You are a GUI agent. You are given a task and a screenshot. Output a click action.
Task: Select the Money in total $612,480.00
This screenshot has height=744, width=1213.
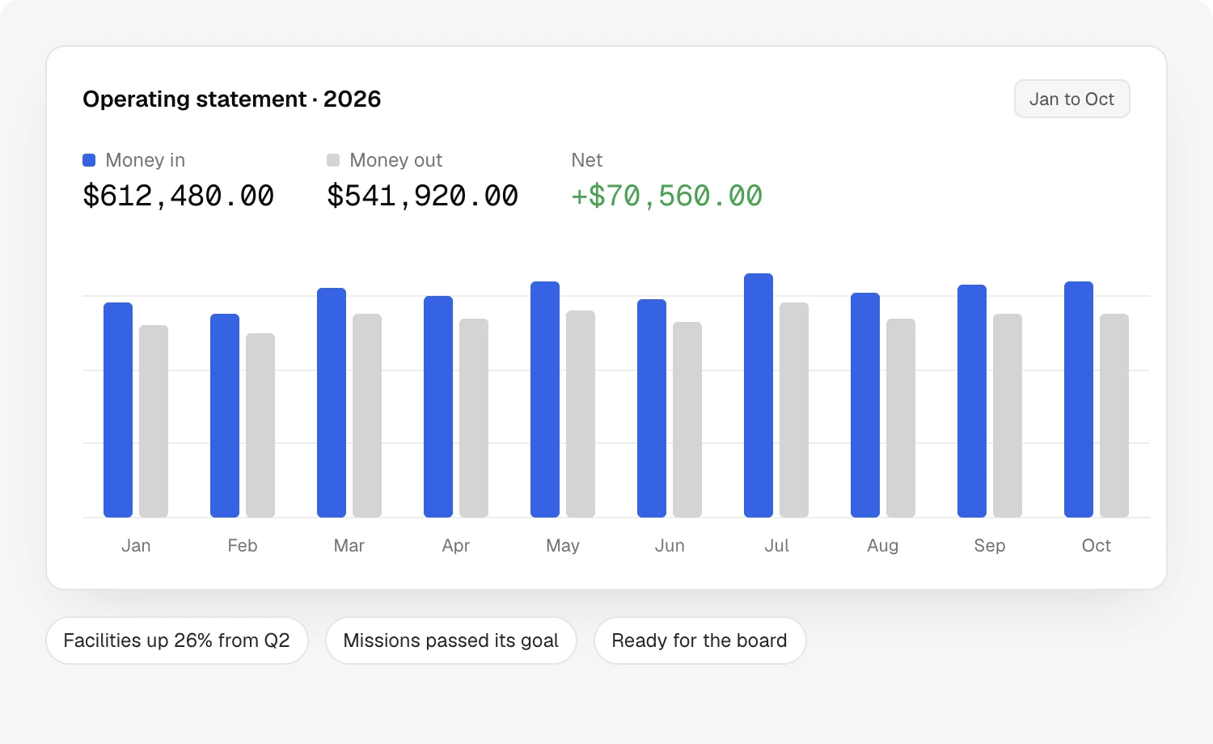[x=178, y=196]
